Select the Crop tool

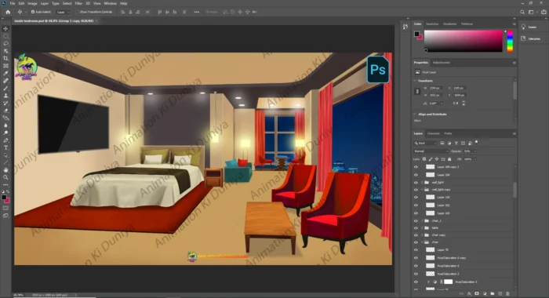pos(5,58)
